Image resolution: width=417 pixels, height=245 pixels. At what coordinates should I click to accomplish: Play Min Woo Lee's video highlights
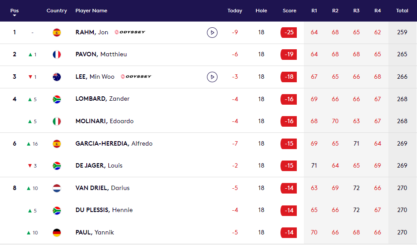tap(212, 77)
